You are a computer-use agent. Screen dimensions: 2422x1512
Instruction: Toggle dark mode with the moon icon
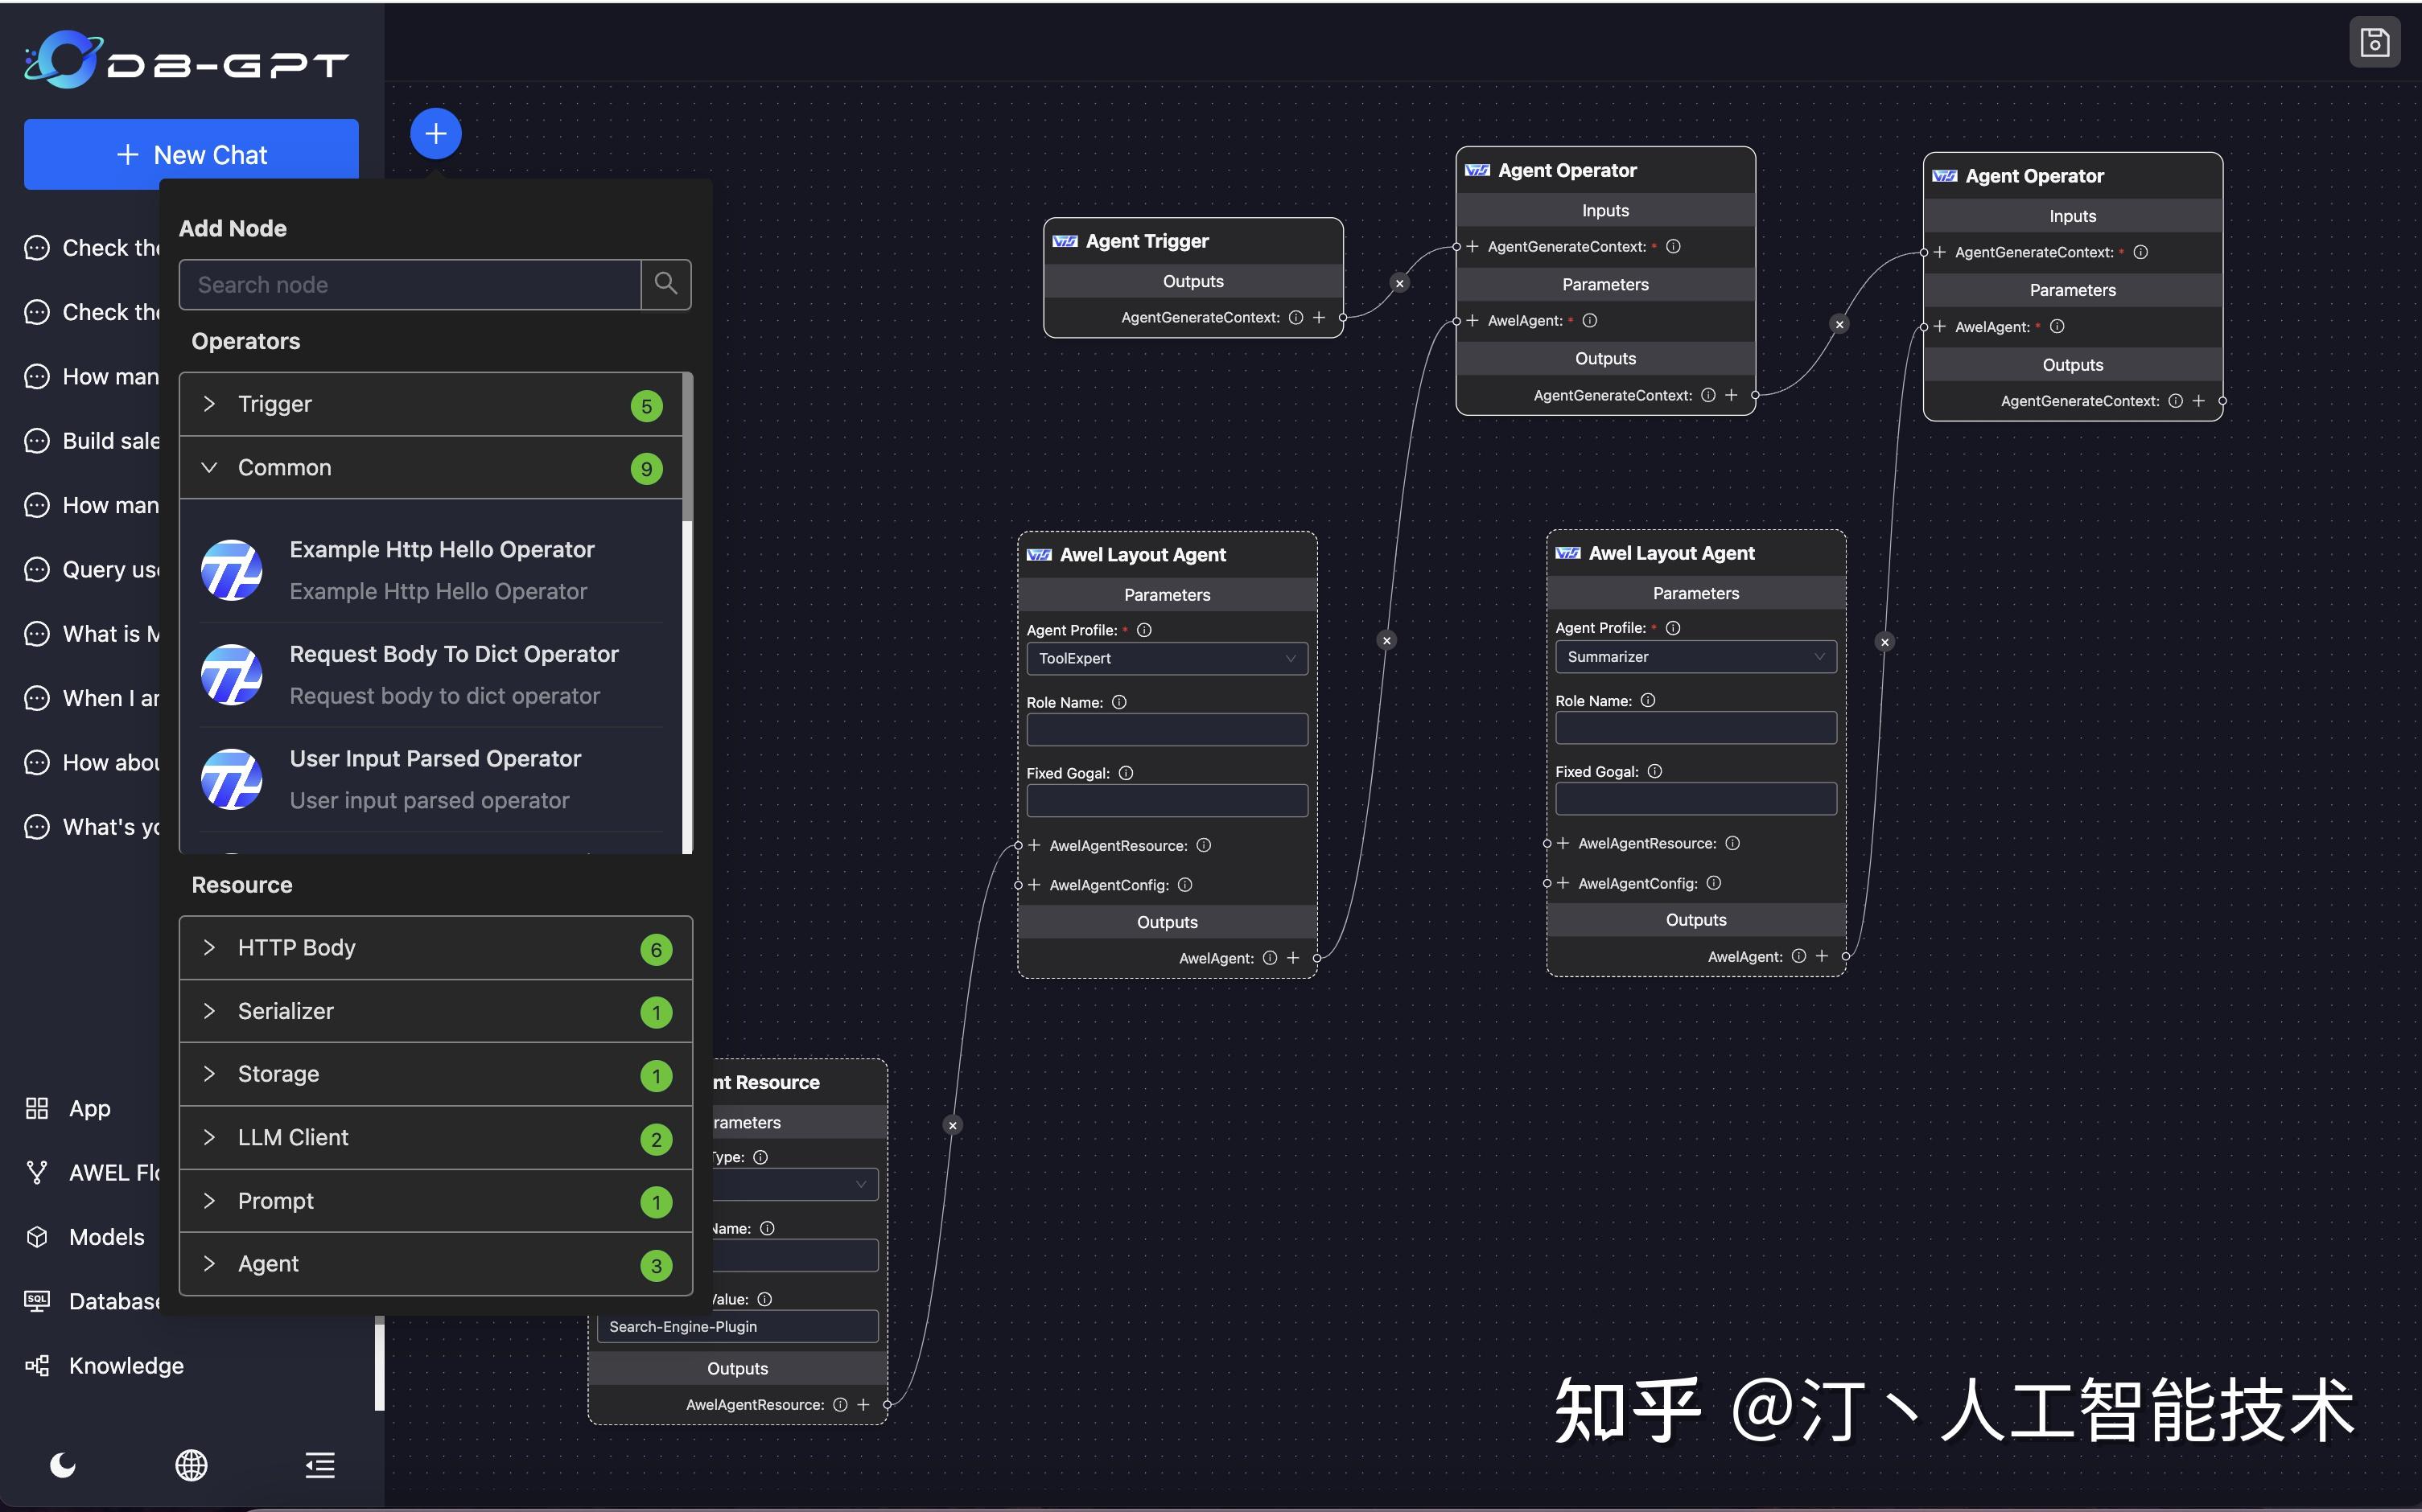[x=62, y=1465]
